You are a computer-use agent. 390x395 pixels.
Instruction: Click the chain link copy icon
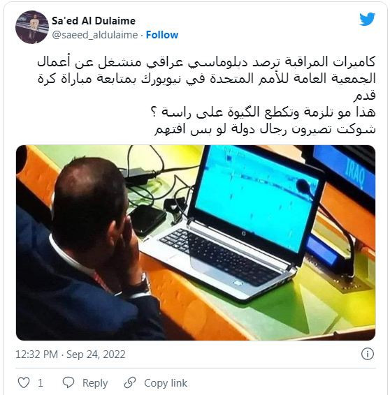click(x=130, y=382)
